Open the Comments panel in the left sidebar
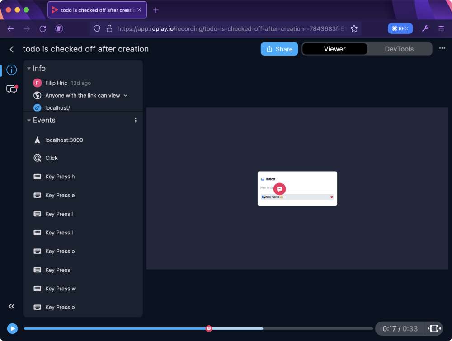 [11, 89]
